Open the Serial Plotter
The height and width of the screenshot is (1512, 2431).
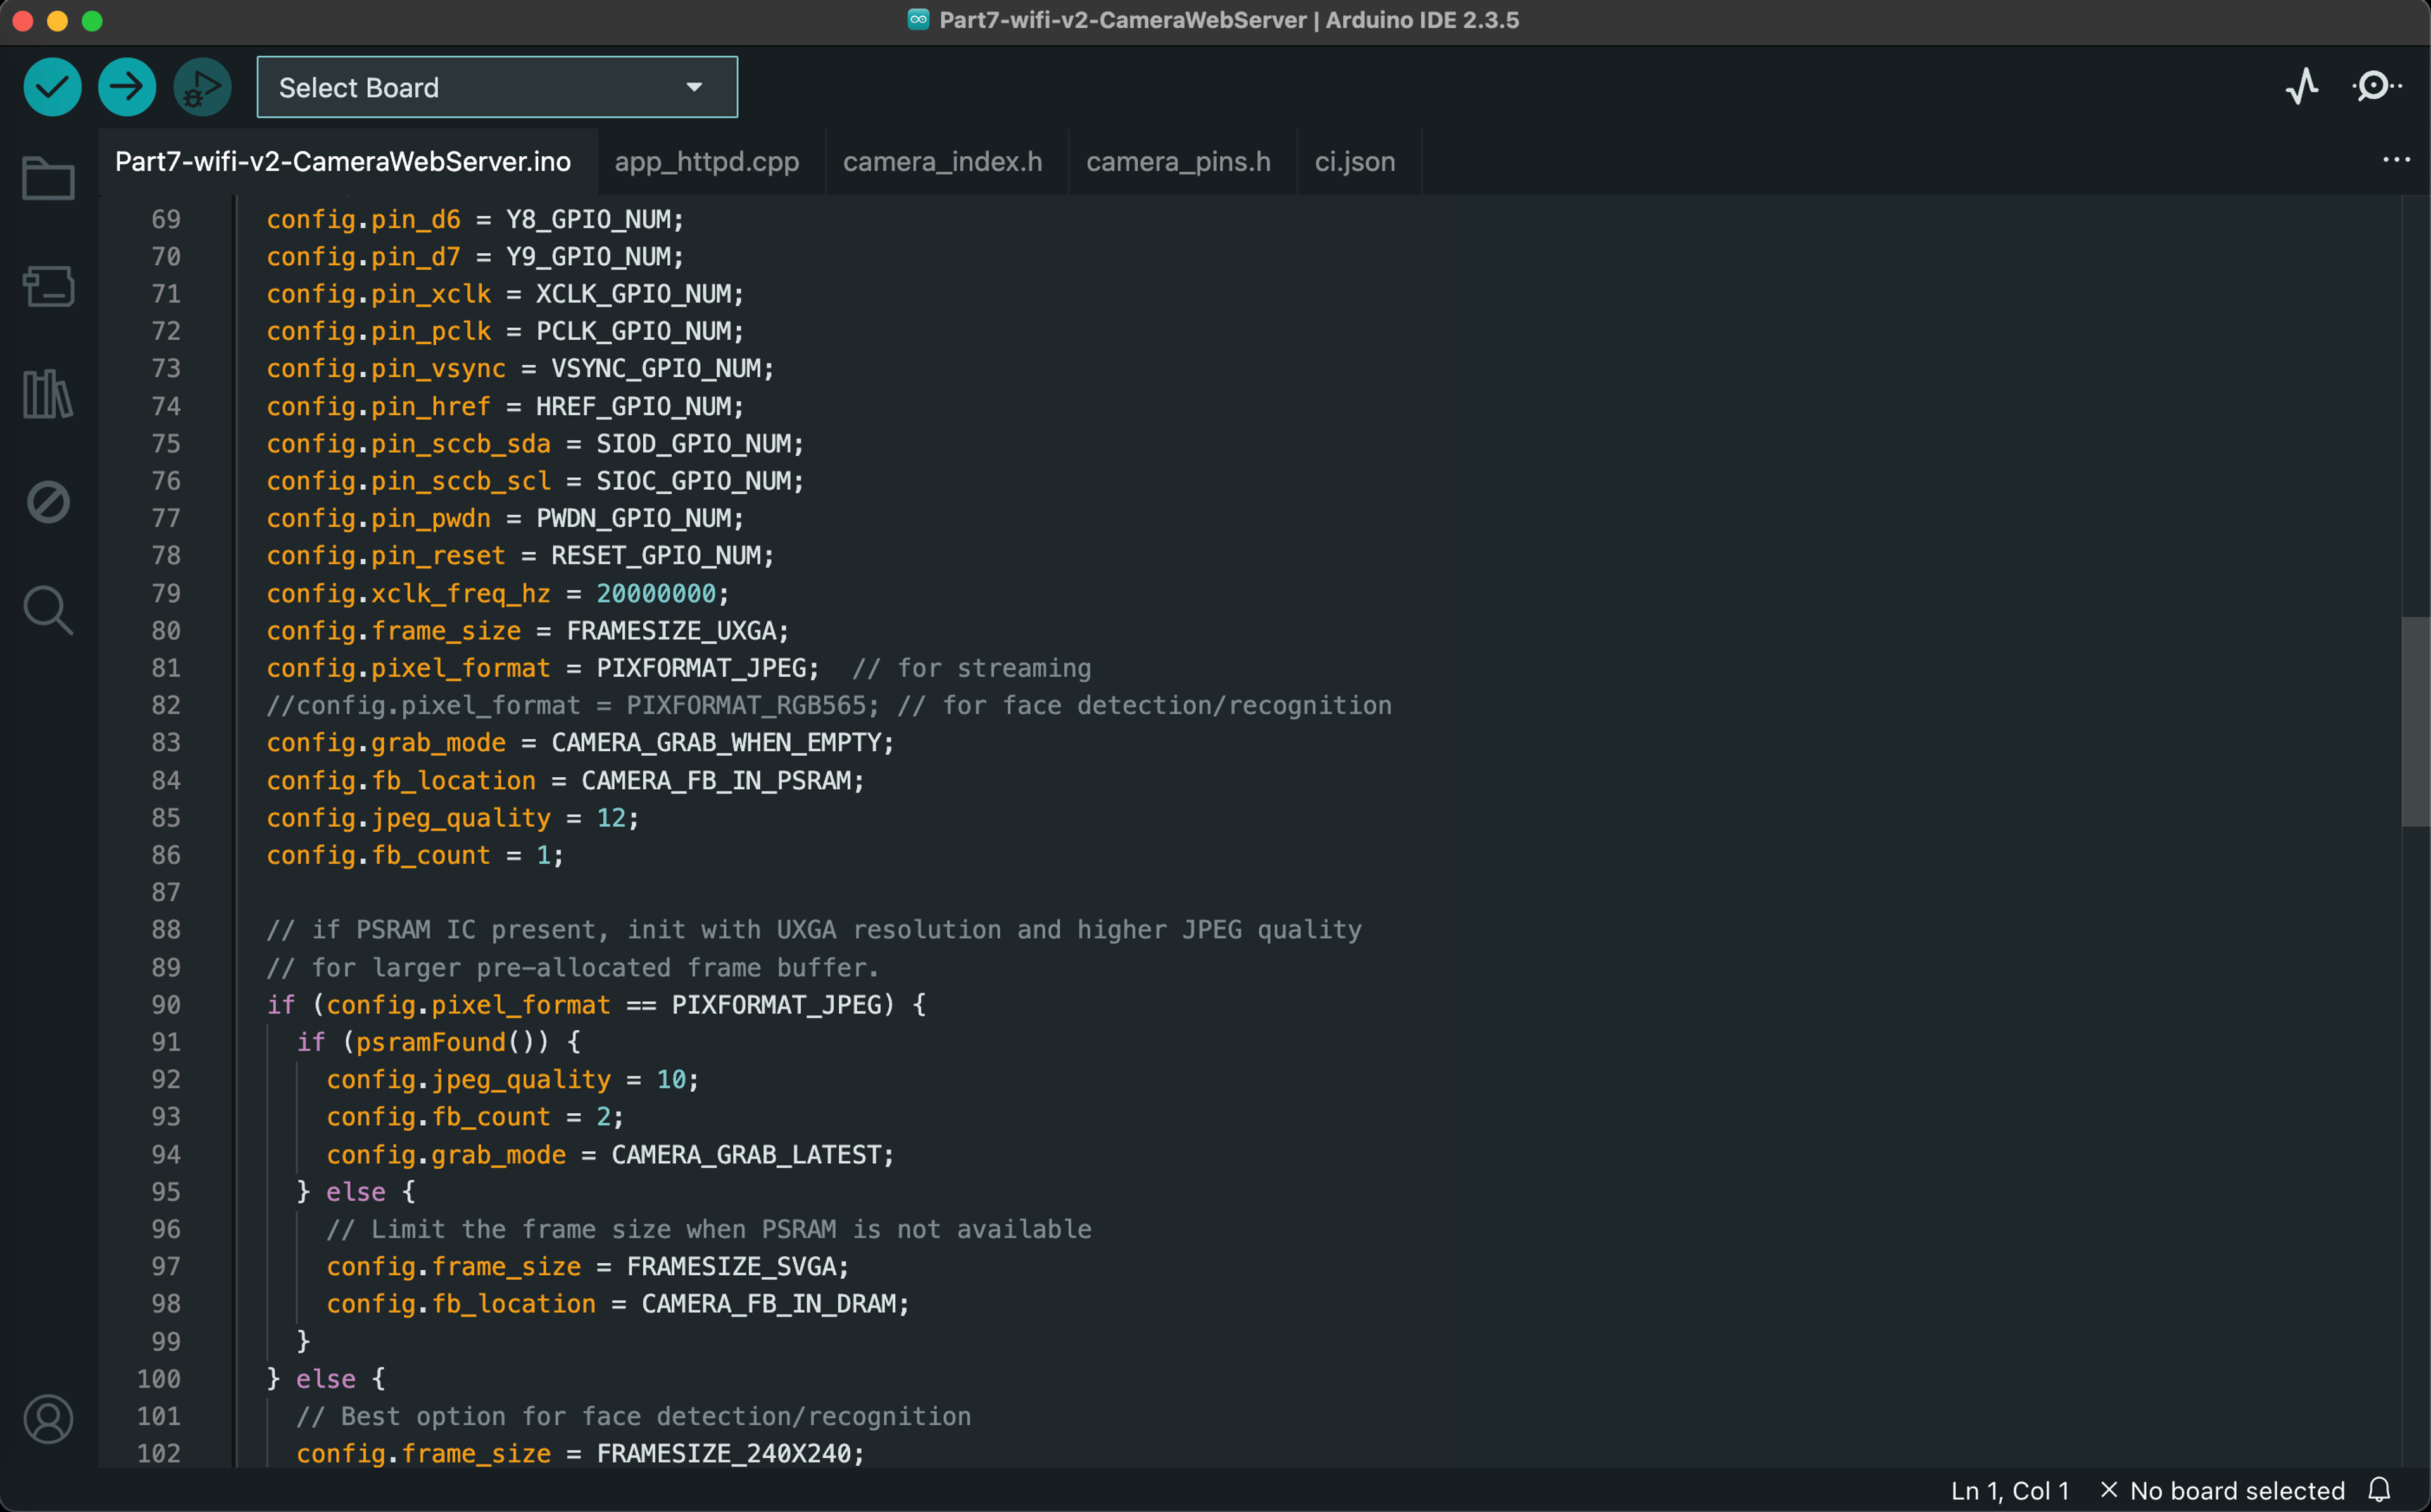click(x=2302, y=87)
